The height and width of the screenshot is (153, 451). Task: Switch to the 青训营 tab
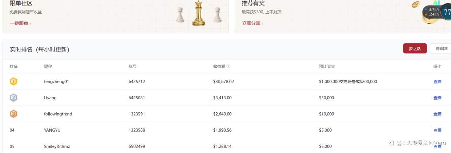[x=441, y=48]
